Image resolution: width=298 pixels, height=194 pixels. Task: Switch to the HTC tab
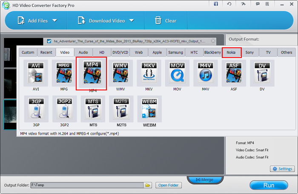pyautogui.click(x=194, y=52)
